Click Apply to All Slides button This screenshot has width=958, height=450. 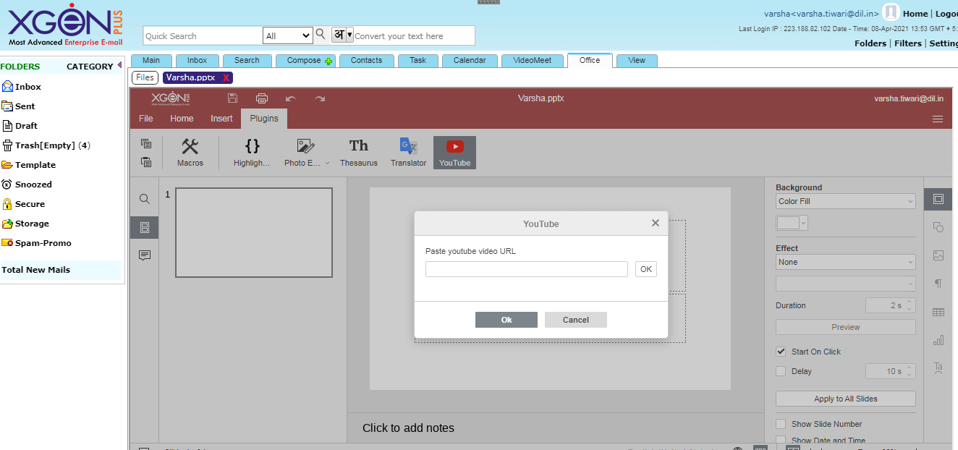[x=846, y=399]
